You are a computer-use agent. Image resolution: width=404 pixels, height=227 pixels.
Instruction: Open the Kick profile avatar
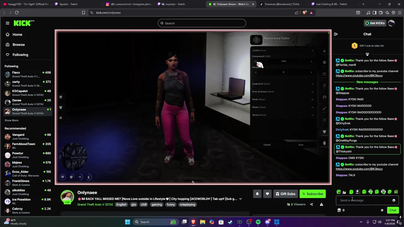[x=391, y=23]
